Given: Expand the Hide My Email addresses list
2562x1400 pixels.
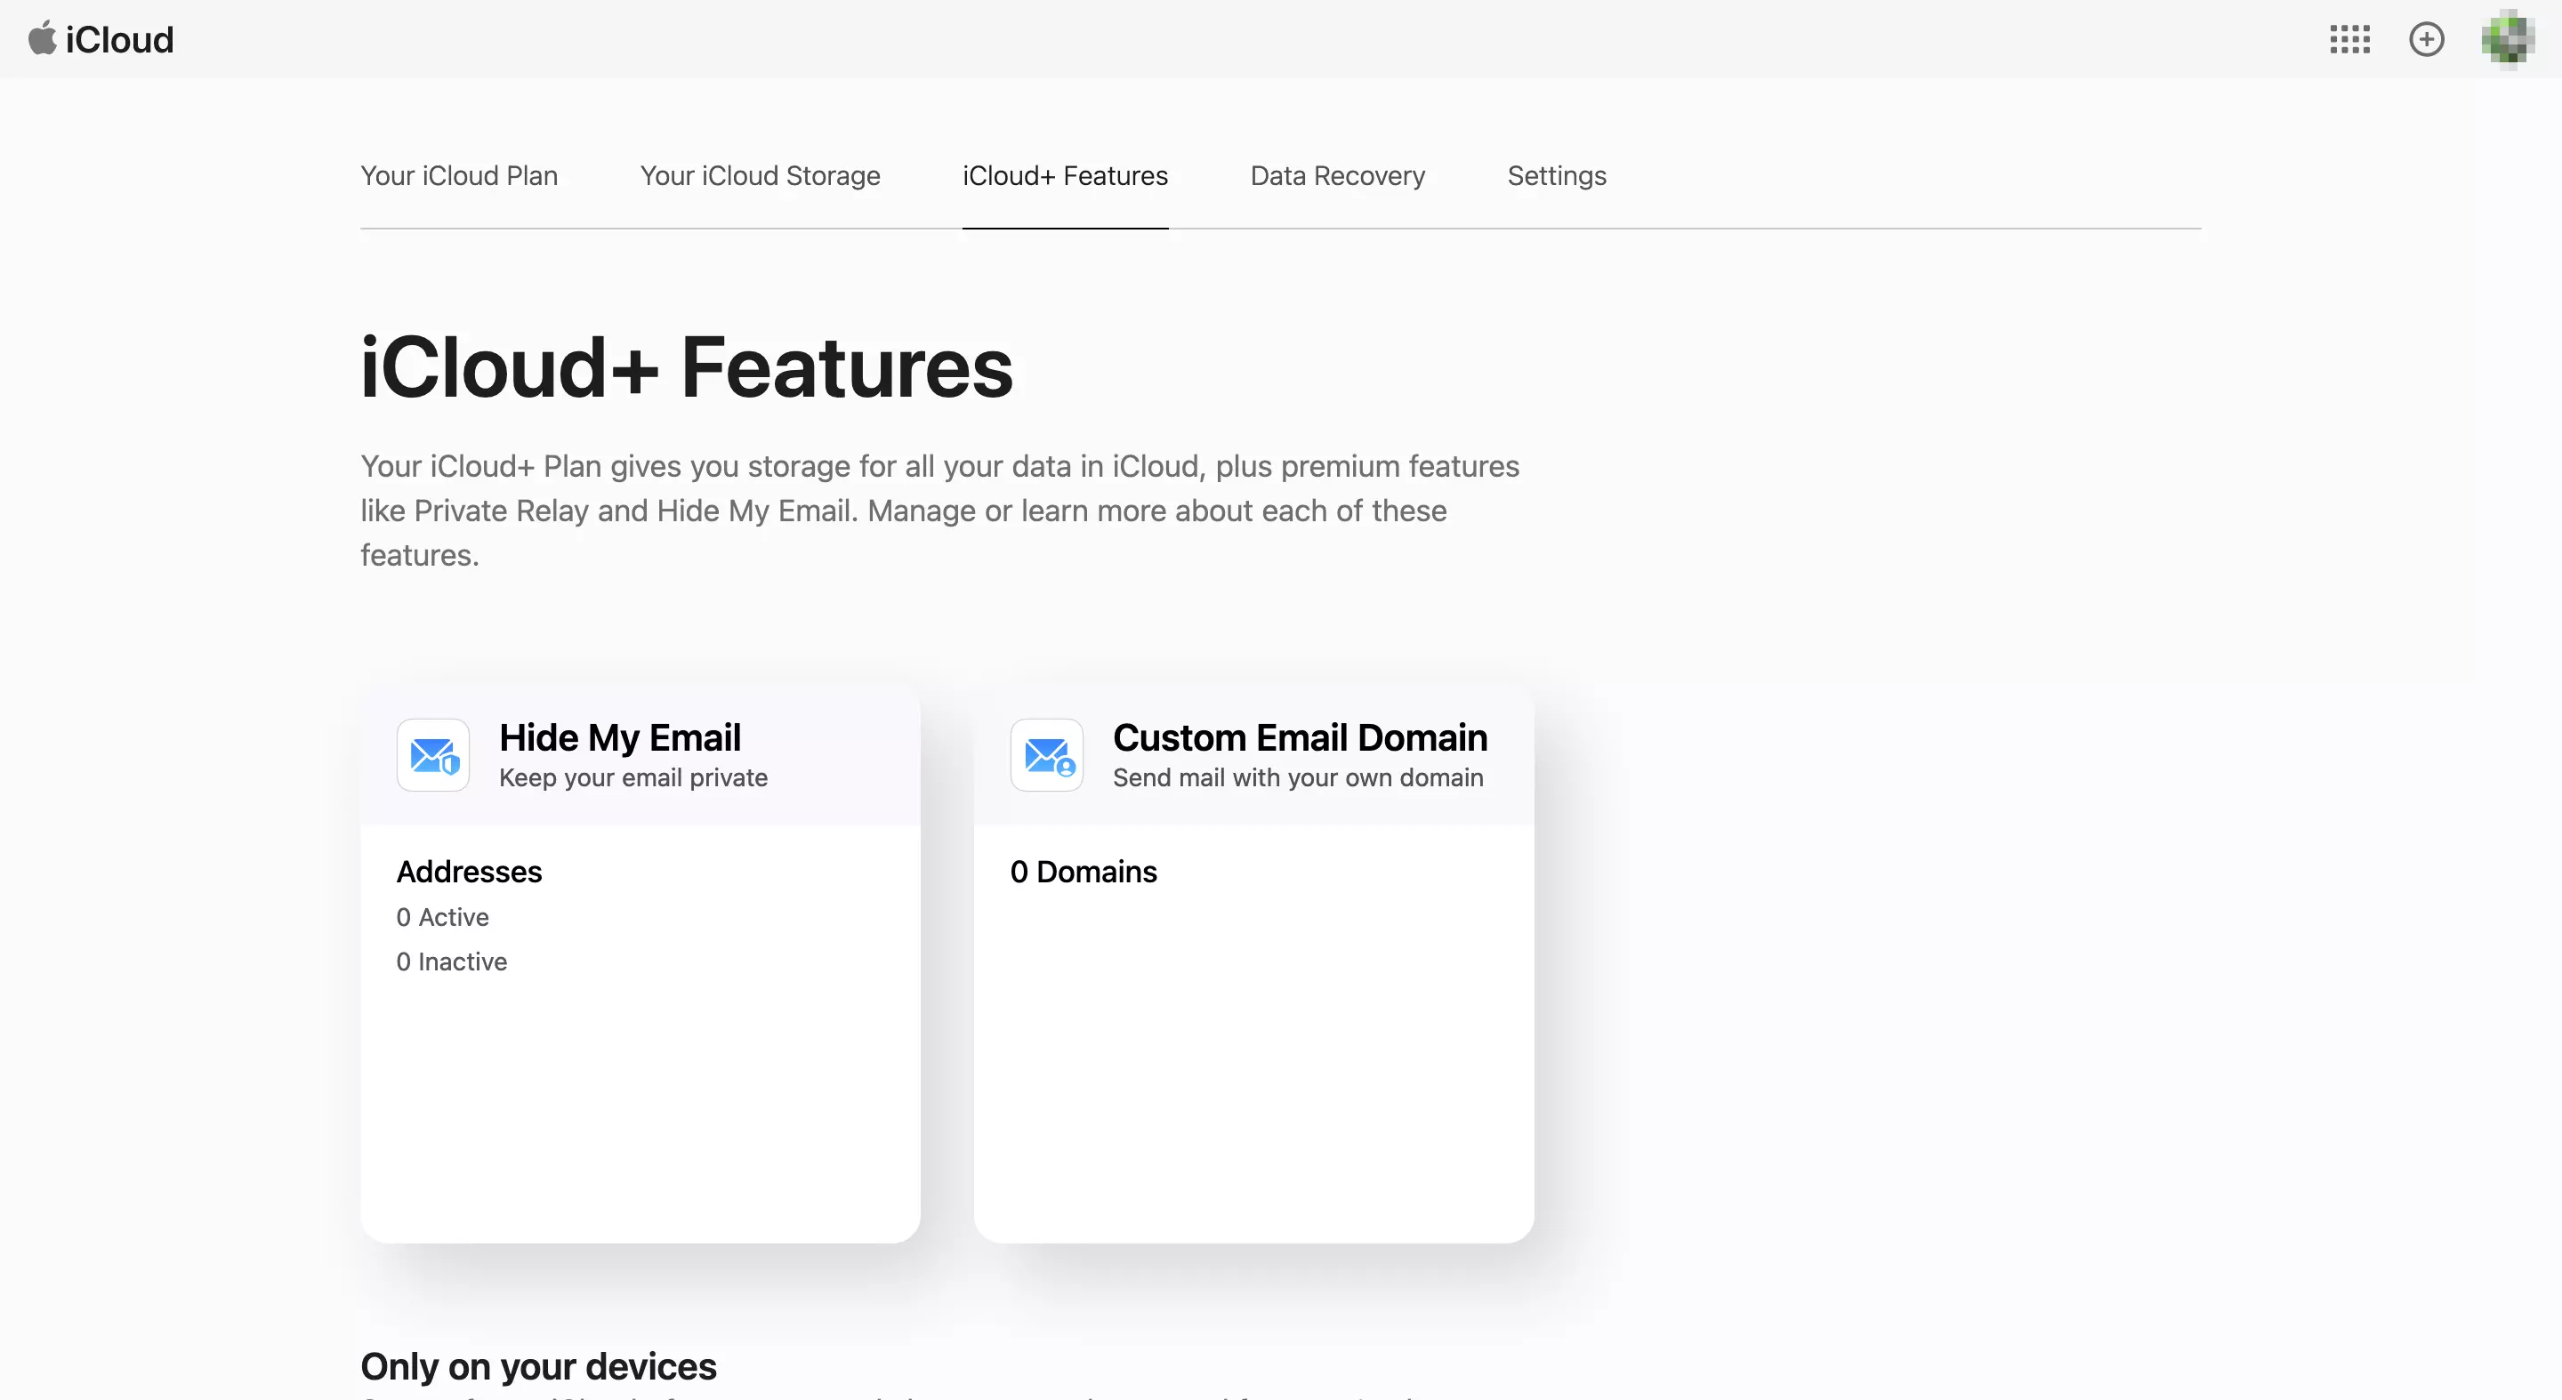Looking at the screenshot, I should click(x=467, y=873).
